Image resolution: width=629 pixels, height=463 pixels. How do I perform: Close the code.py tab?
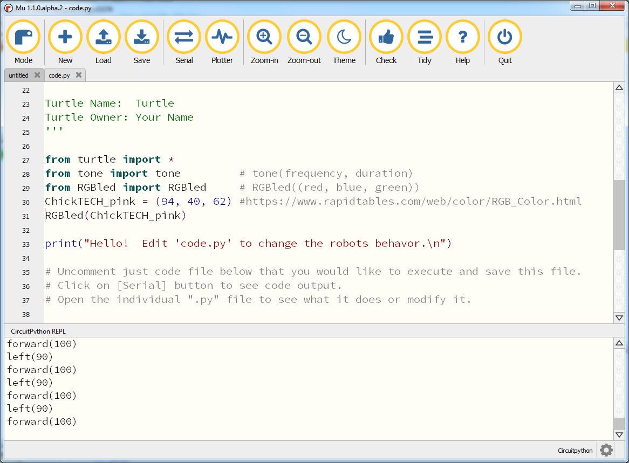tap(79, 75)
